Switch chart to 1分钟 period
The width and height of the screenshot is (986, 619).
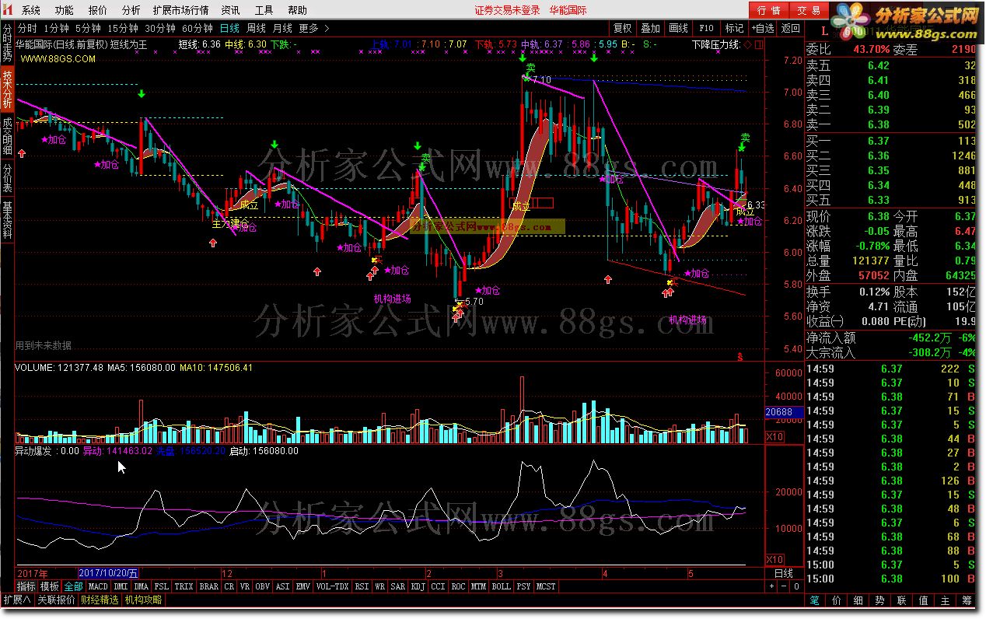[56, 28]
